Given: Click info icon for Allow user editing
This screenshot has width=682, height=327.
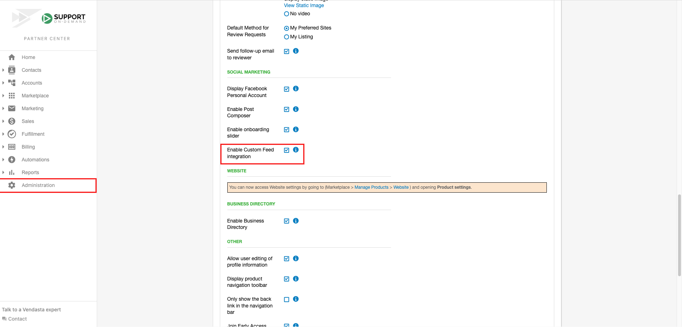Looking at the screenshot, I should (296, 259).
